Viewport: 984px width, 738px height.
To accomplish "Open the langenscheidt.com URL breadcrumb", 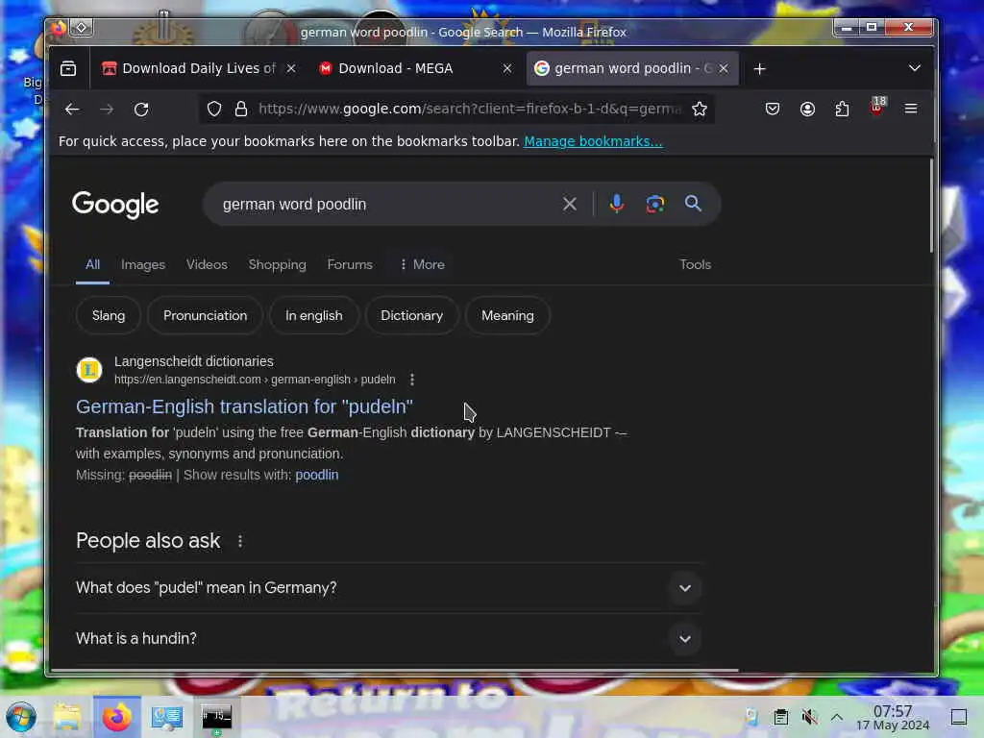I will click(x=255, y=380).
